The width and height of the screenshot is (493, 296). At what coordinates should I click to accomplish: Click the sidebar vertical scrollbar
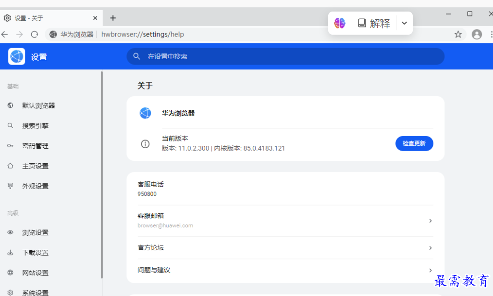click(101, 175)
